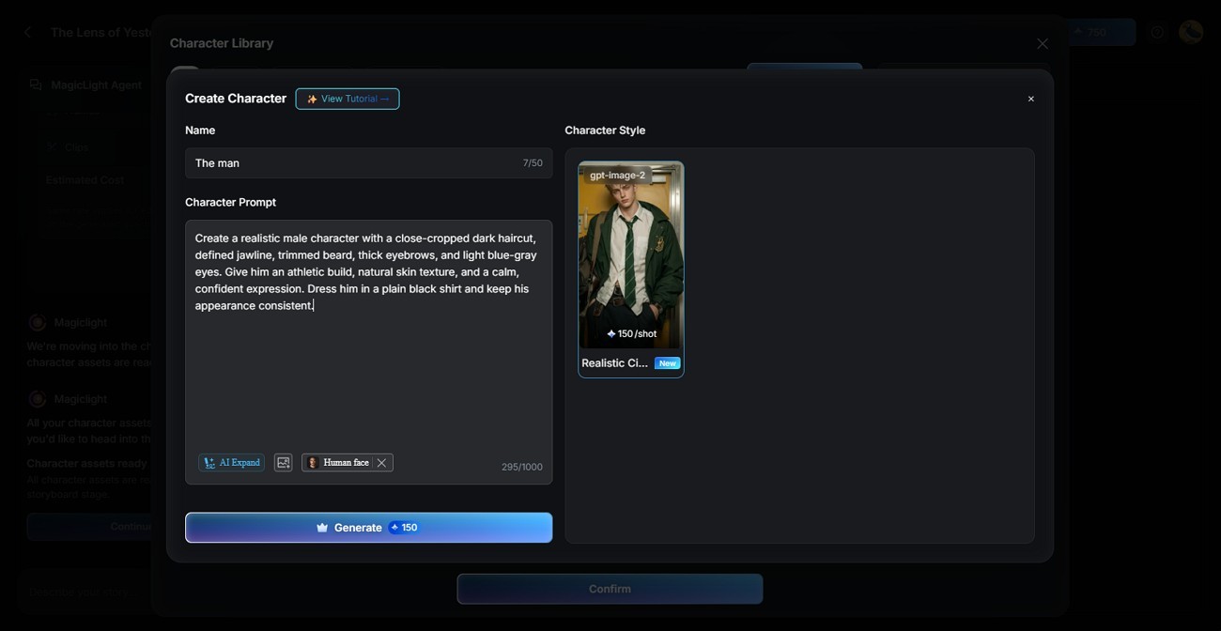Select the Human face reference chip

tap(339, 463)
